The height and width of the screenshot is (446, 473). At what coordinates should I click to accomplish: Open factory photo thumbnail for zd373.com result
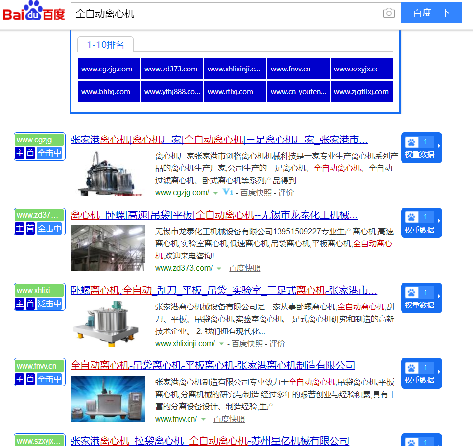(x=108, y=248)
